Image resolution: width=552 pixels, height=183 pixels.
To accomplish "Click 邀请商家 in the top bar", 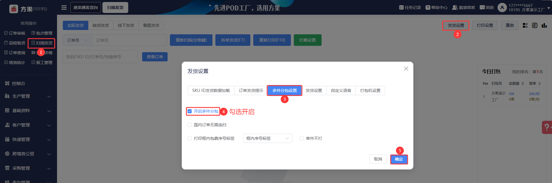I will coord(464,7).
